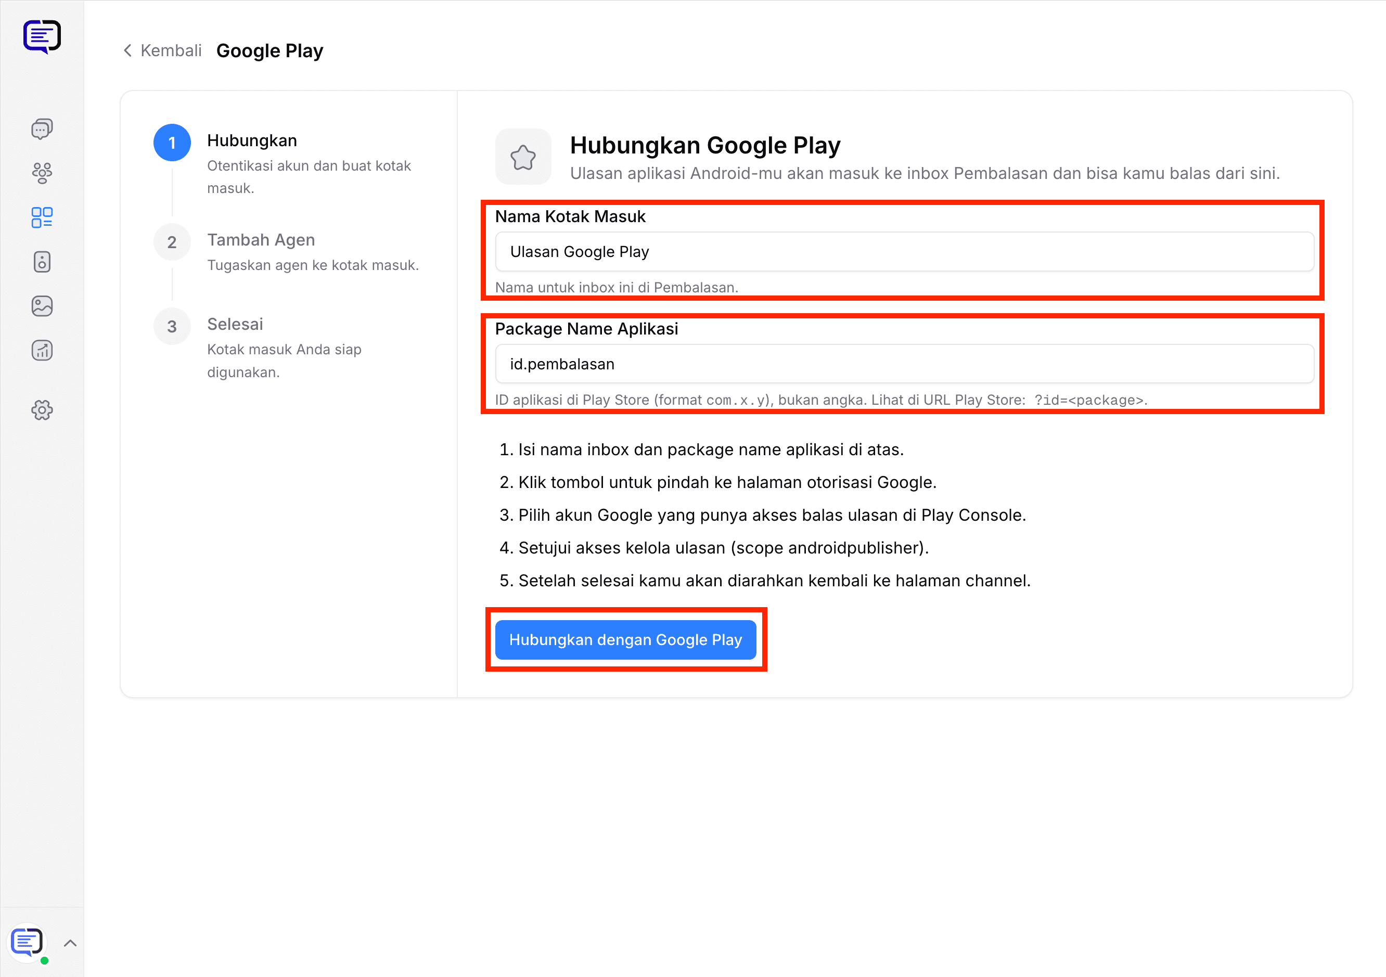The image size is (1386, 977).
Task: Open the speaker device icon in sidebar
Action: pos(42,262)
